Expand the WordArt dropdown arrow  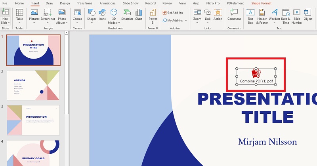tap(274, 23)
